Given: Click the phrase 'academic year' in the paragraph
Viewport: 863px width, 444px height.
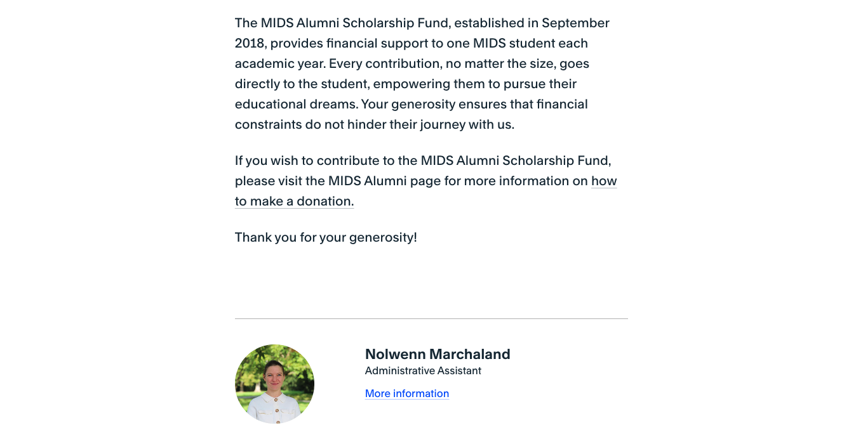Looking at the screenshot, I should tap(279, 63).
